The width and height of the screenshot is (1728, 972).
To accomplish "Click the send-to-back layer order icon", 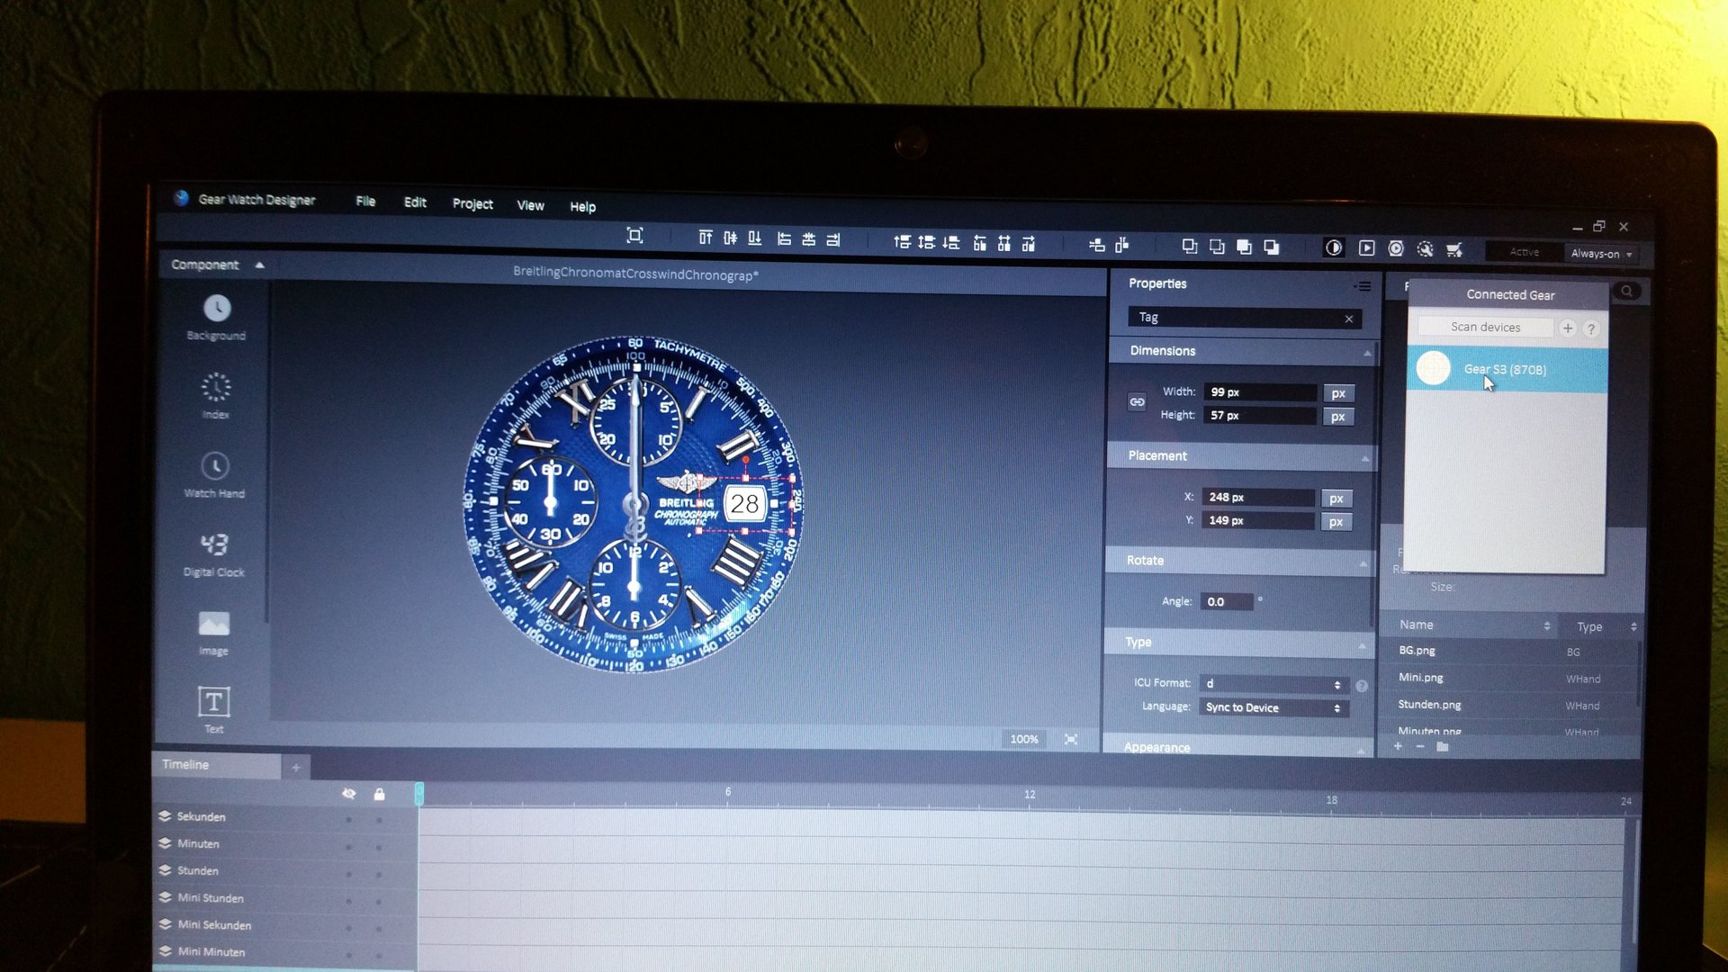I will [1272, 247].
